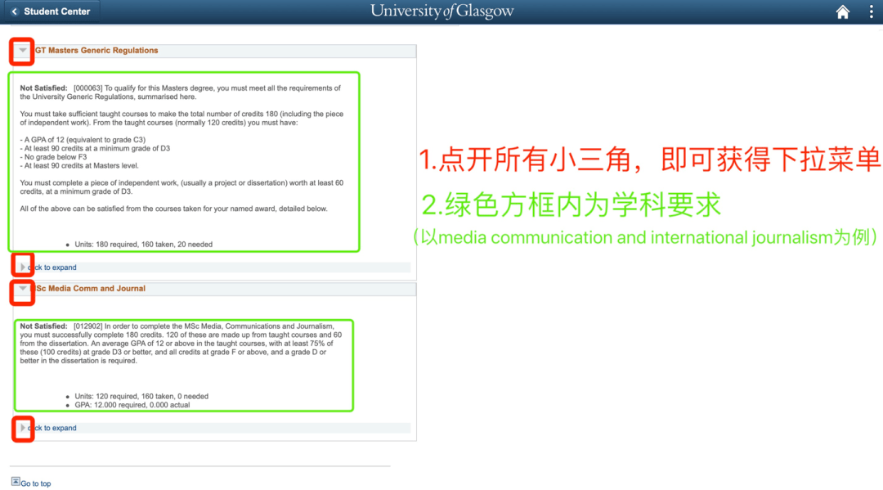Screen dimensions: 883x490
Task: Click the 'At least 90 credits at Masters level' line
Action: point(79,165)
